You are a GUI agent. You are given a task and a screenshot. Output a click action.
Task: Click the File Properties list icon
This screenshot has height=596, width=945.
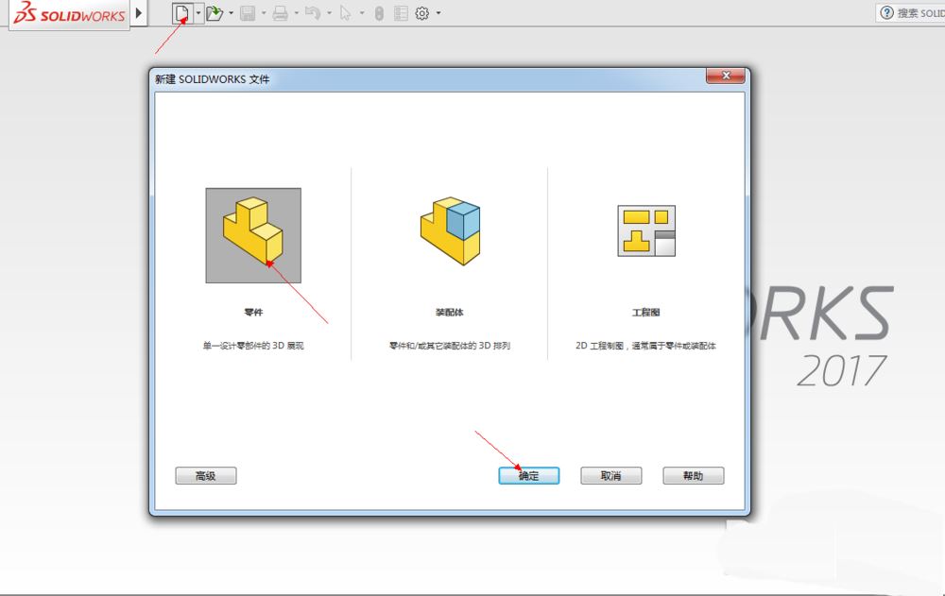401,12
